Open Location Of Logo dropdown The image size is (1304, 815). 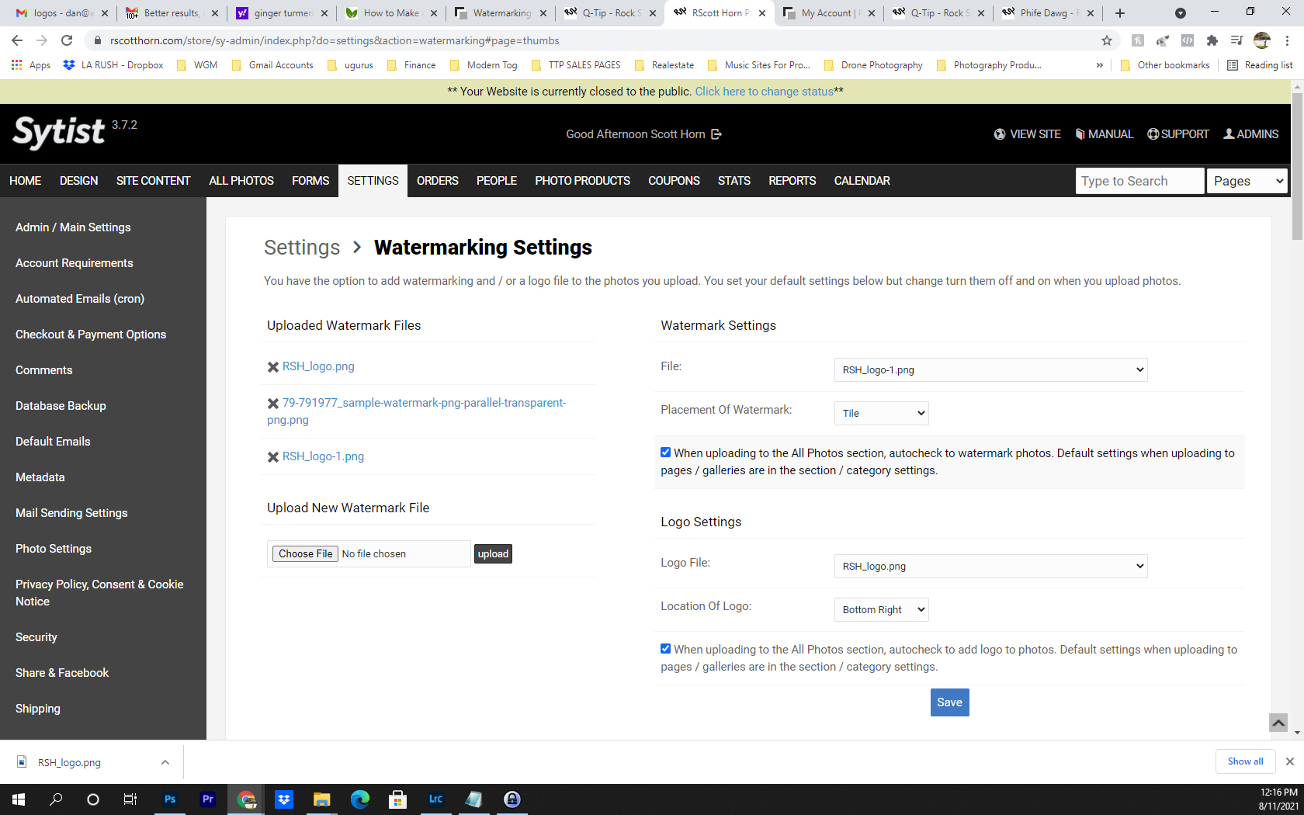(881, 609)
